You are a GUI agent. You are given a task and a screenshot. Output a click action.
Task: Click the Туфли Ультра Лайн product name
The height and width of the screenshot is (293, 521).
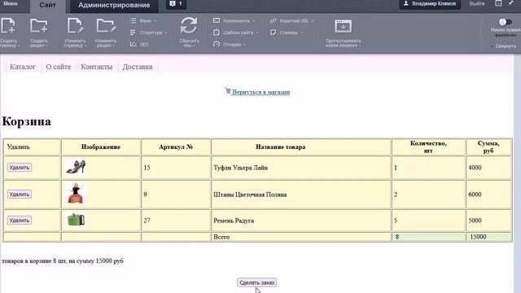[241, 168]
